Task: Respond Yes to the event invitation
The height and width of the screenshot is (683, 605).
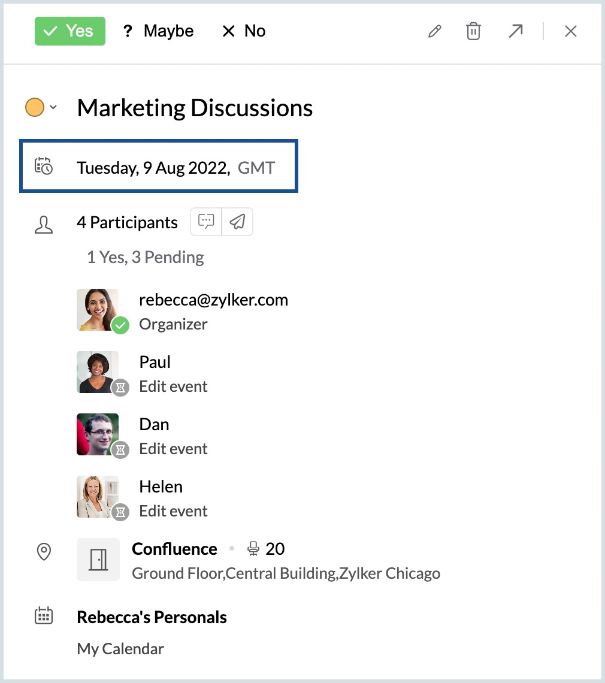Action: pyautogui.click(x=70, y=31)
